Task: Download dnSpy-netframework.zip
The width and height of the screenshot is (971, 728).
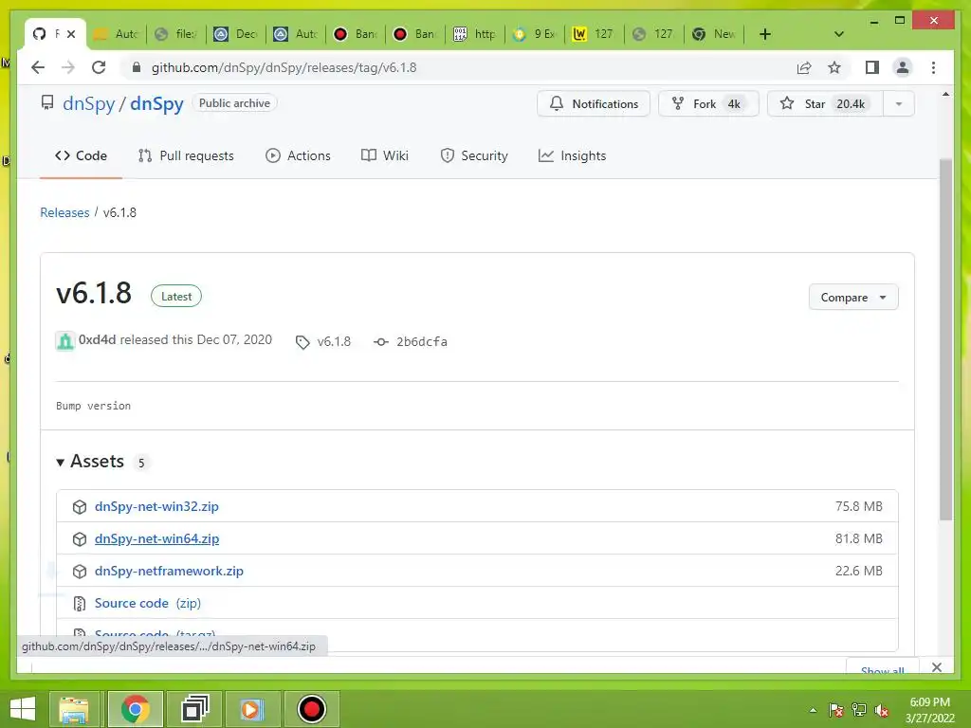Action: click(169, 571)
